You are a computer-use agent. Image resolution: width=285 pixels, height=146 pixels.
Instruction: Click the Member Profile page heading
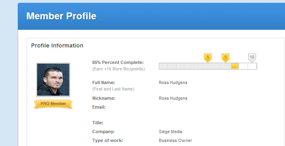pos(61,16)
